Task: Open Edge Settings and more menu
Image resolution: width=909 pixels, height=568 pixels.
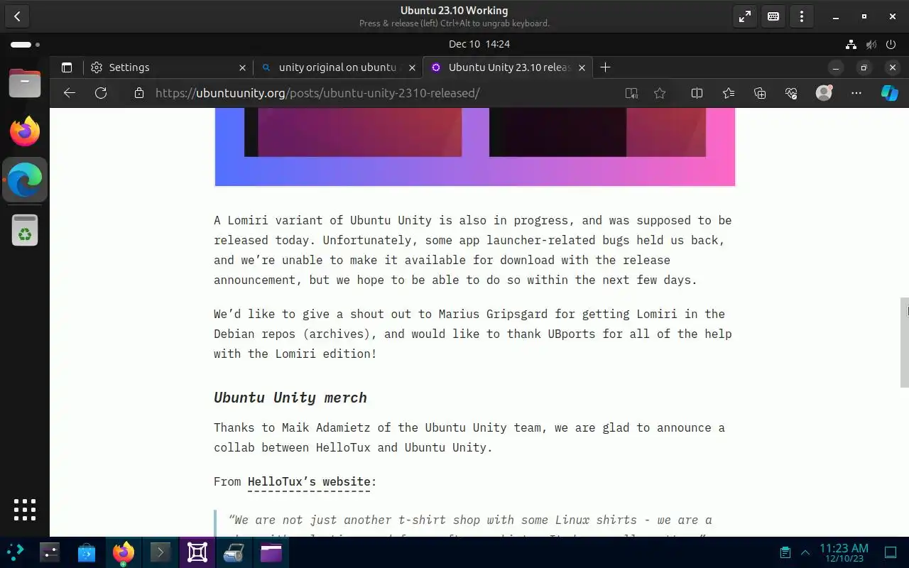Action: pos(856,93)
